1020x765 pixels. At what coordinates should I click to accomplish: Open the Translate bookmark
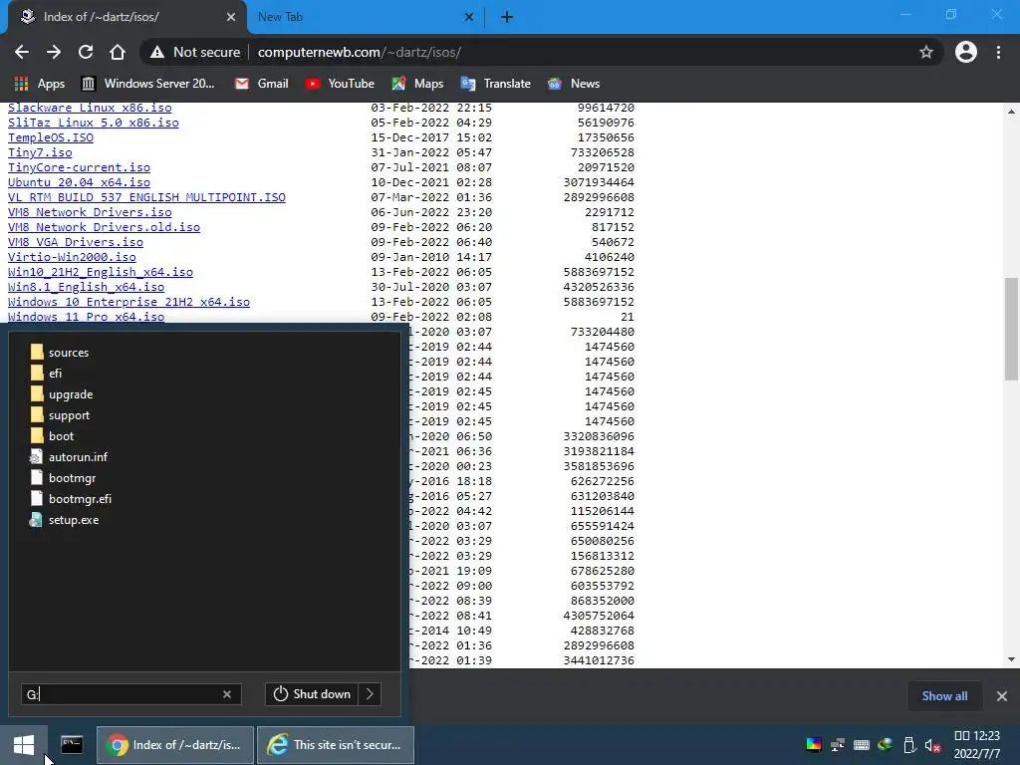(x=496, y=84)
